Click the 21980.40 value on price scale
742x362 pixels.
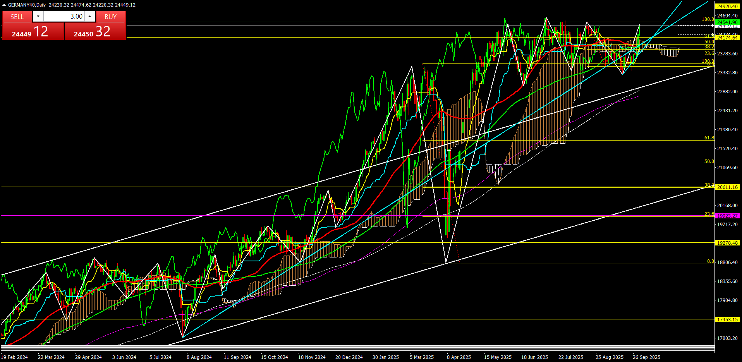click(x=727, y=129)
